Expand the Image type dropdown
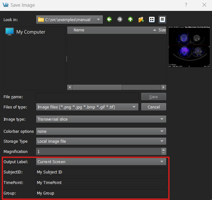 pyautogui.click(x=101, y=119)
